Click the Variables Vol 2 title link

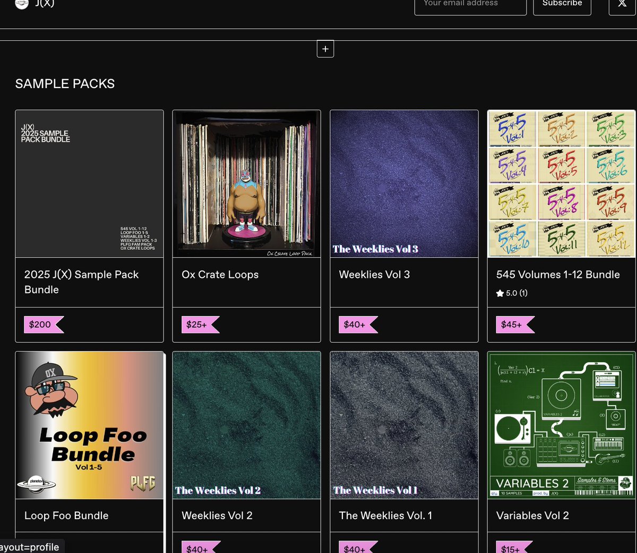(x=532, y=515)
